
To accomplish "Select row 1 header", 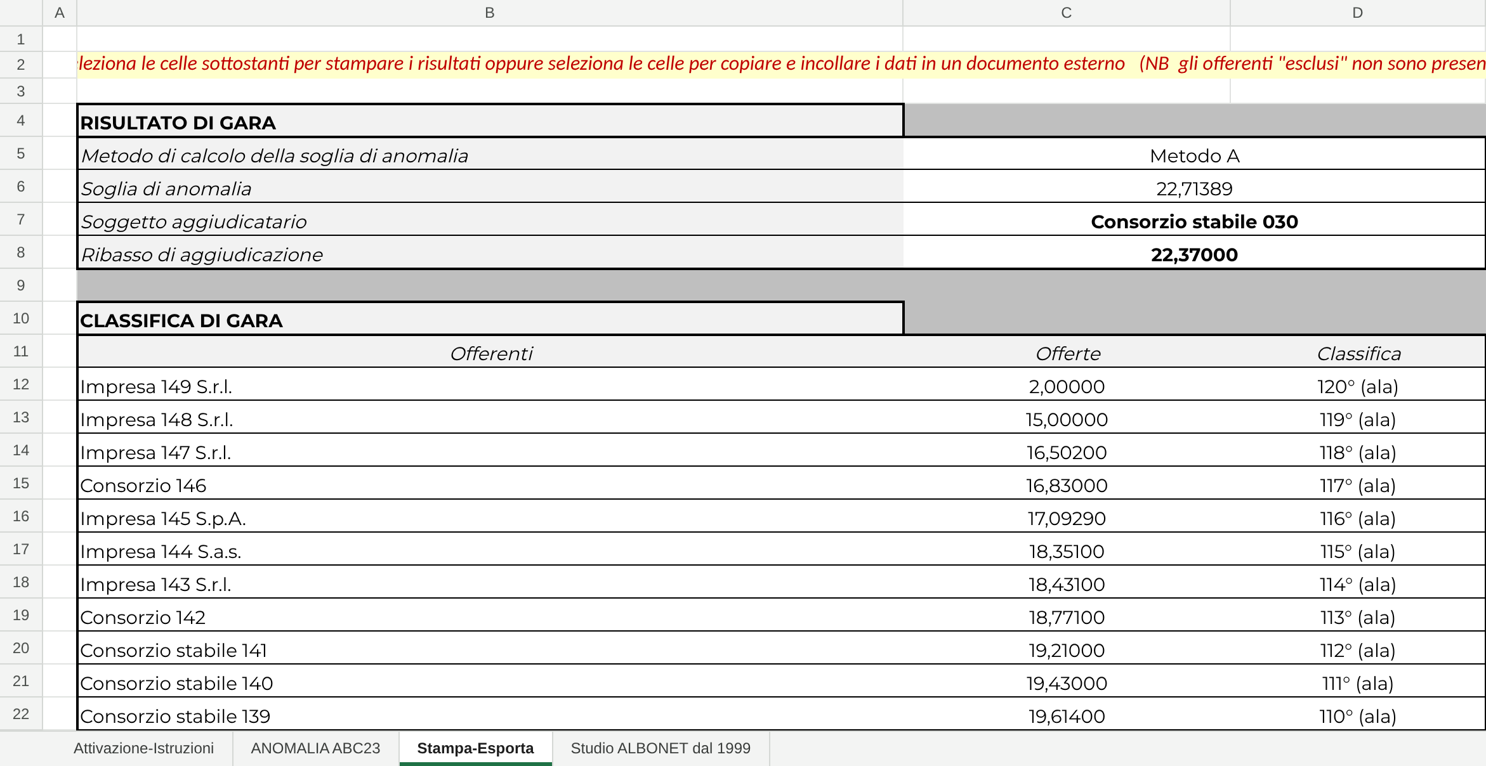I will pos(21,39).
